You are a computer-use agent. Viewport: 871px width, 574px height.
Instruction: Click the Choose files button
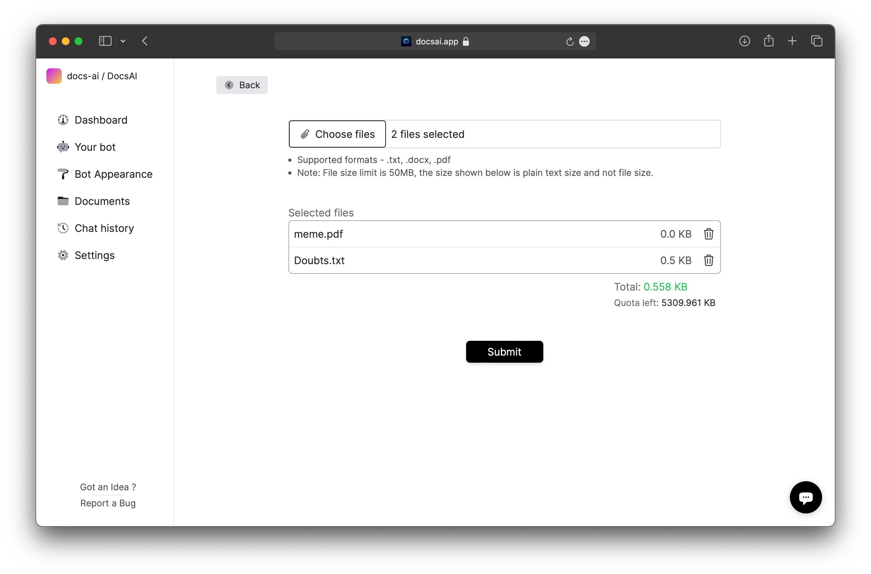(337, 134)
